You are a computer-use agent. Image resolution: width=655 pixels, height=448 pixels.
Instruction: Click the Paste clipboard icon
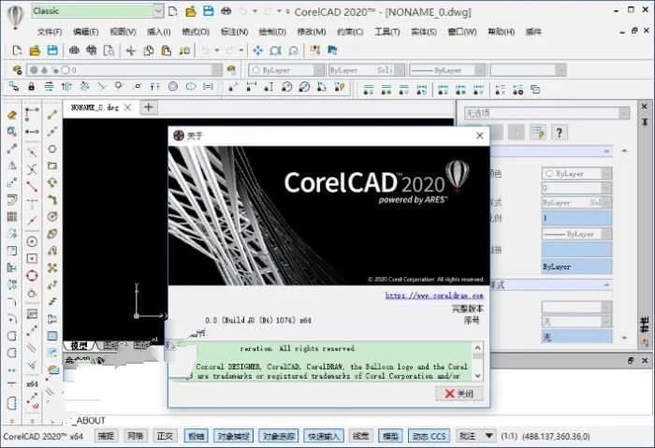[167, 51]
